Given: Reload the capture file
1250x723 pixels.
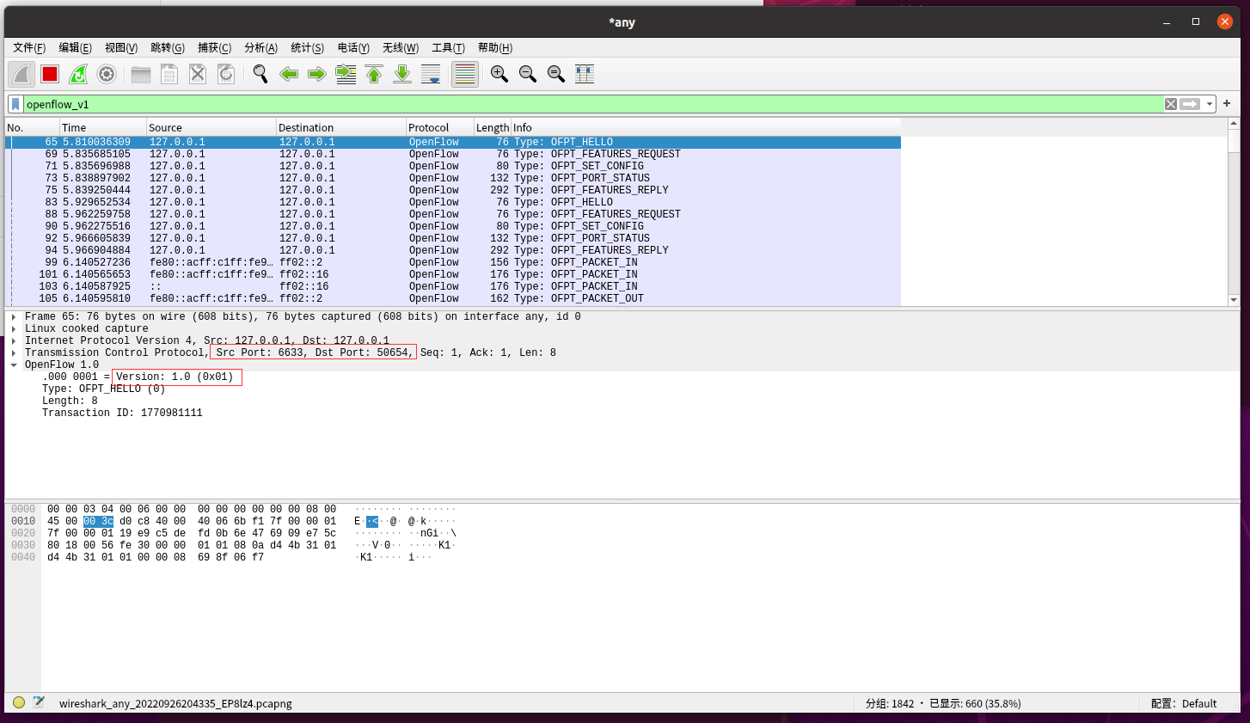Looking at the screenshot, I should (x=226, y=74).
